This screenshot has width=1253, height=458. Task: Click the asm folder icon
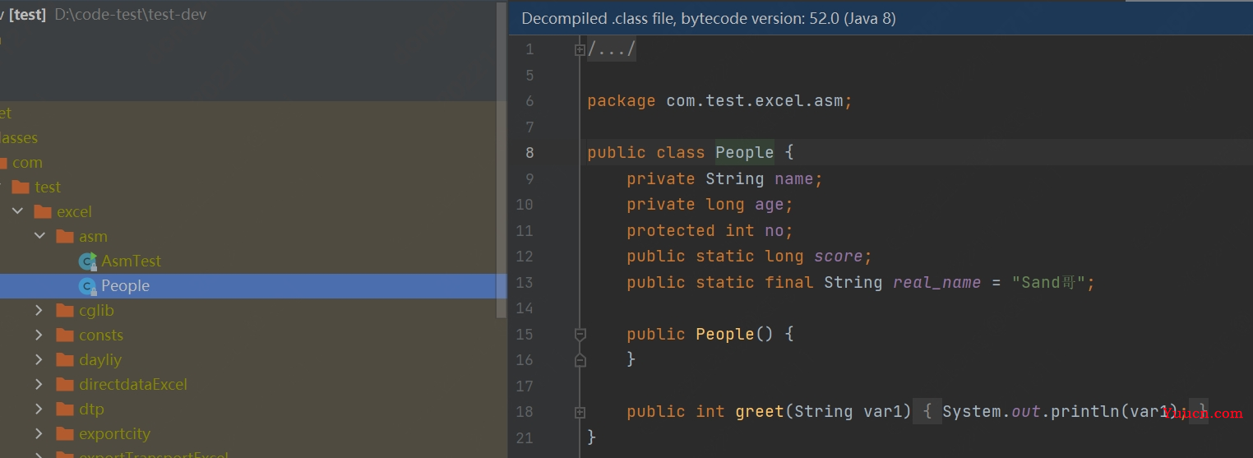point(66,237)
